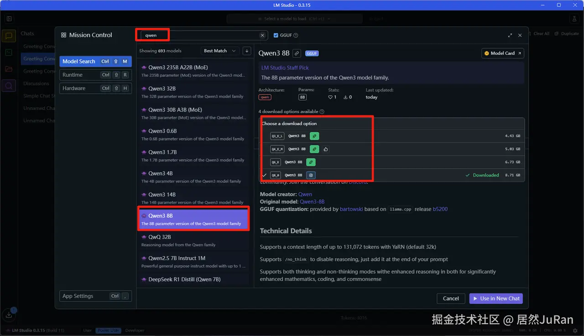Copy the Qwen3 8B model link
This screenshot has width=584, height=336.
[297, 53]
